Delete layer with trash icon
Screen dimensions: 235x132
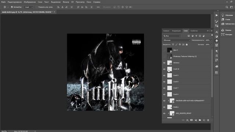tap(208, 120)
